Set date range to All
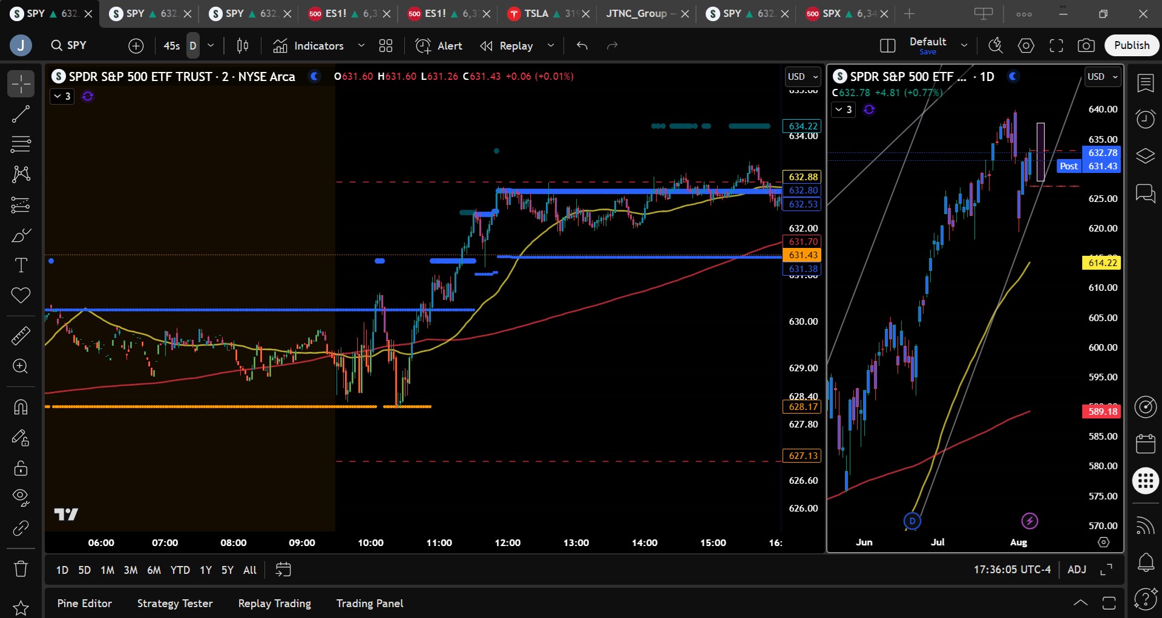The height and width of the screenshot is (618, 1162). tap(250, 570)
